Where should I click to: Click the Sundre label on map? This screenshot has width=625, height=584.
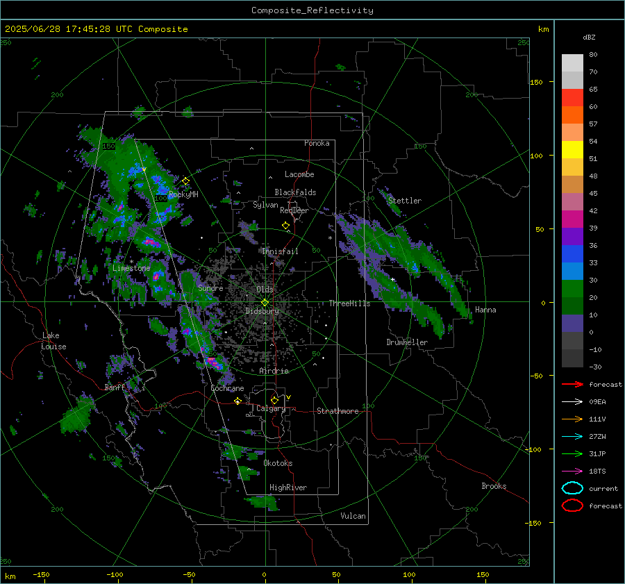click(x=210, y=287)
